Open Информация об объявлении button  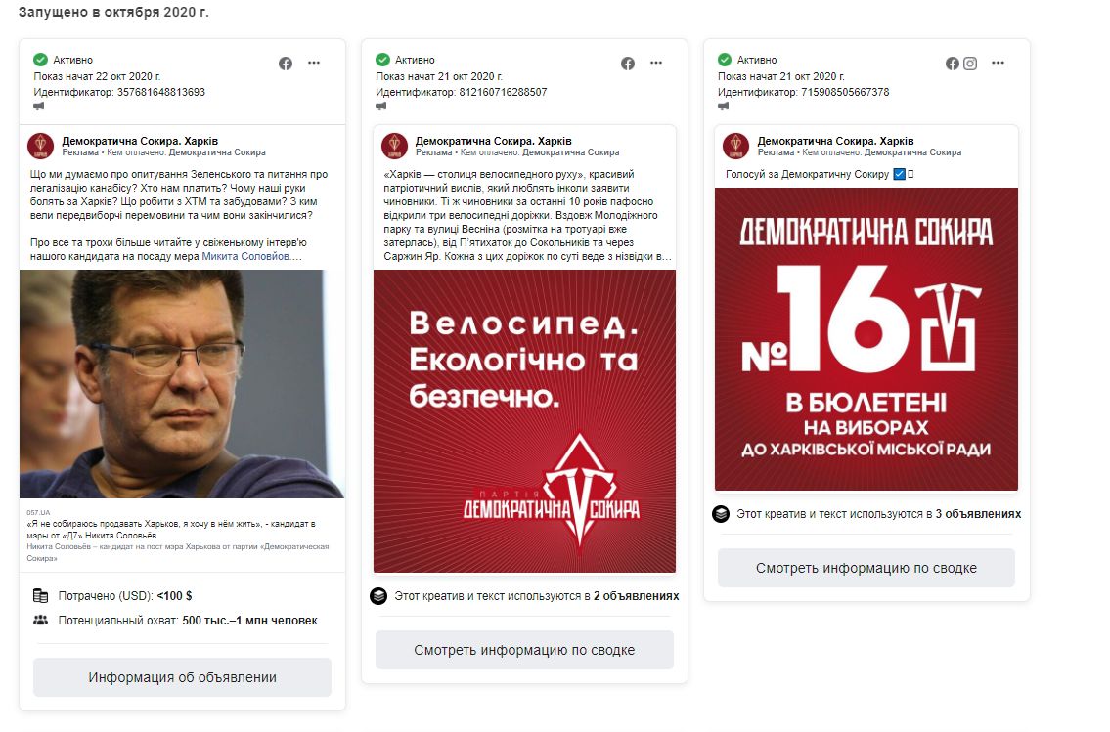(x=182, y=677)
